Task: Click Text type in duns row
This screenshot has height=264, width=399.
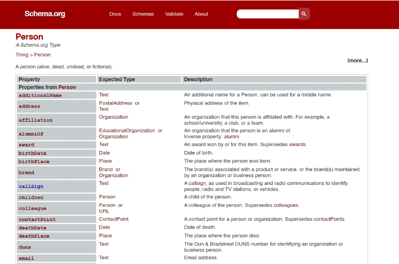Action: coord(104,244)
